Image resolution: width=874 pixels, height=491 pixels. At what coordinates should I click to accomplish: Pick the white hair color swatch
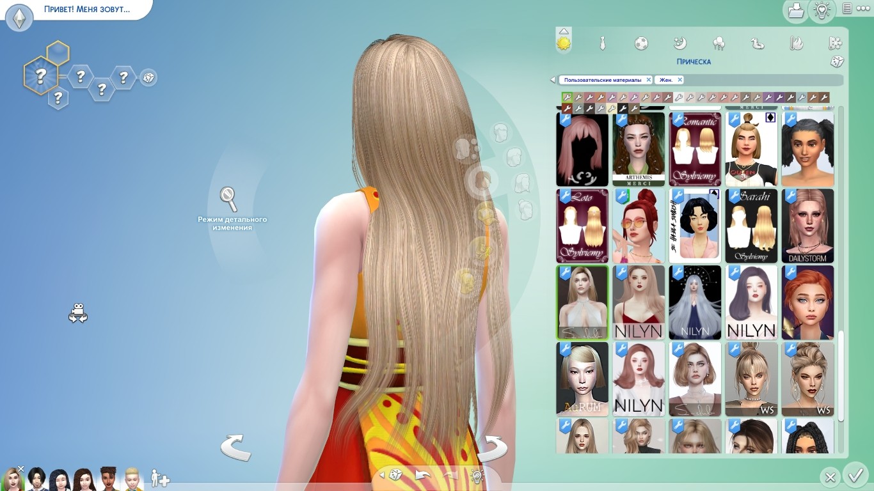tap(679, 98)
